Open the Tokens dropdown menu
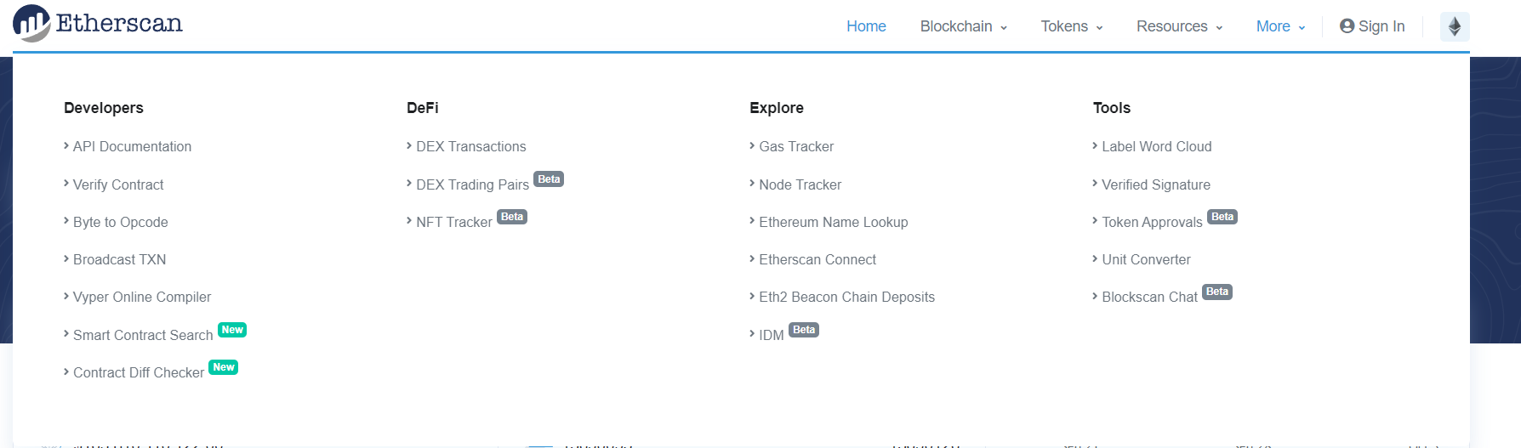1521x448 pixels. pos(1071,26)
